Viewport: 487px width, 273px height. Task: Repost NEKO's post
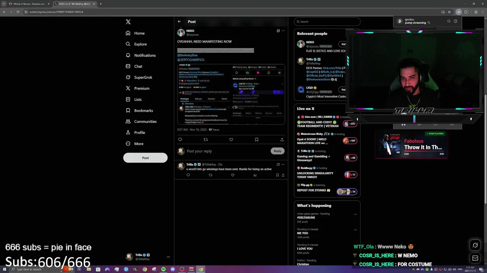tap(205, 140)
